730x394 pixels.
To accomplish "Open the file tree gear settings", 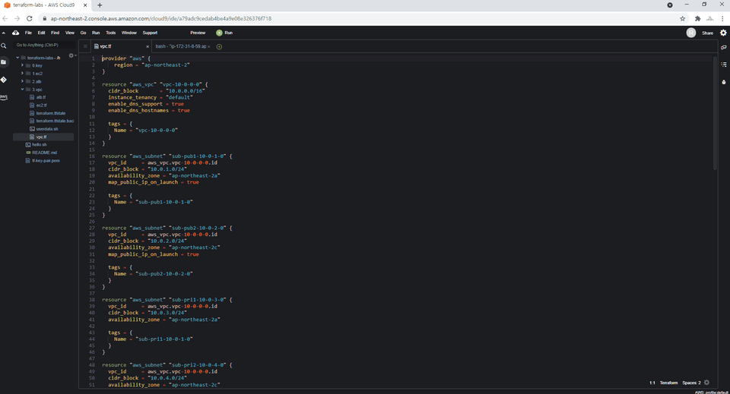I will (71, 55).
